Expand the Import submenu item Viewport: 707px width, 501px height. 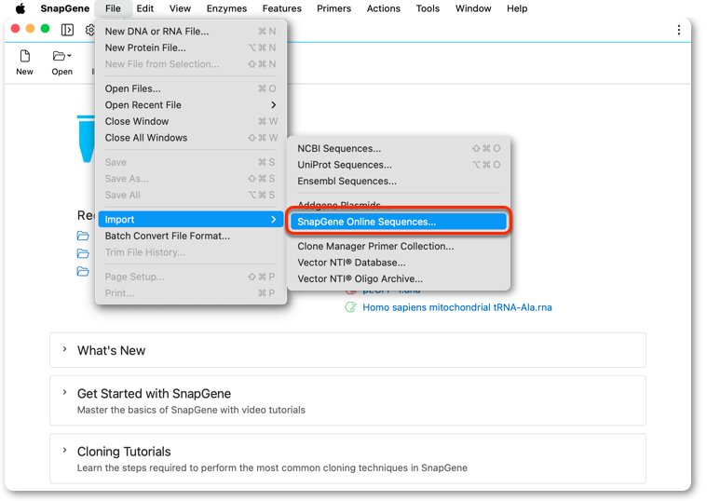point(191,220)
